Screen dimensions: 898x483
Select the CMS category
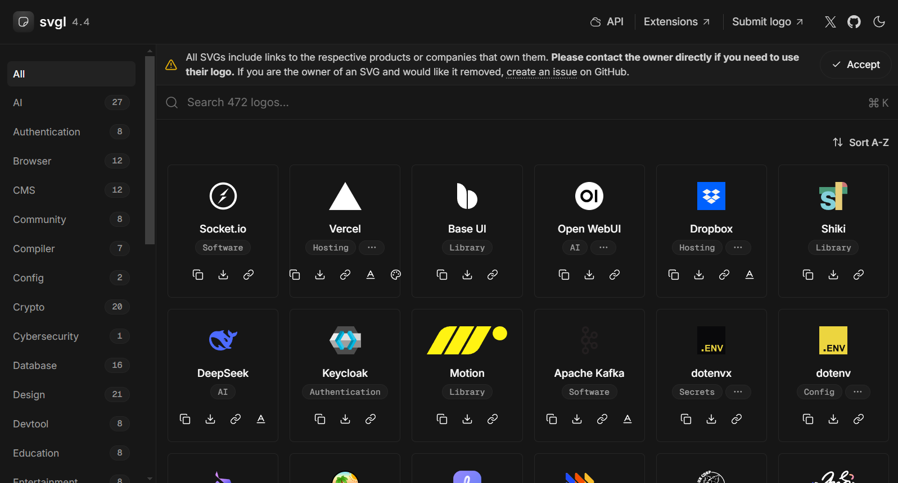coord(71,190)
